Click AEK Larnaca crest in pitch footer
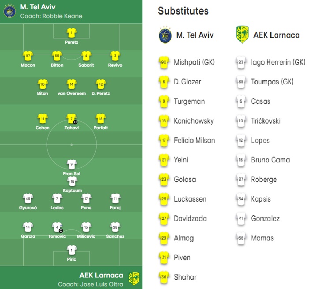320x289 pixels. pos(134,279)
